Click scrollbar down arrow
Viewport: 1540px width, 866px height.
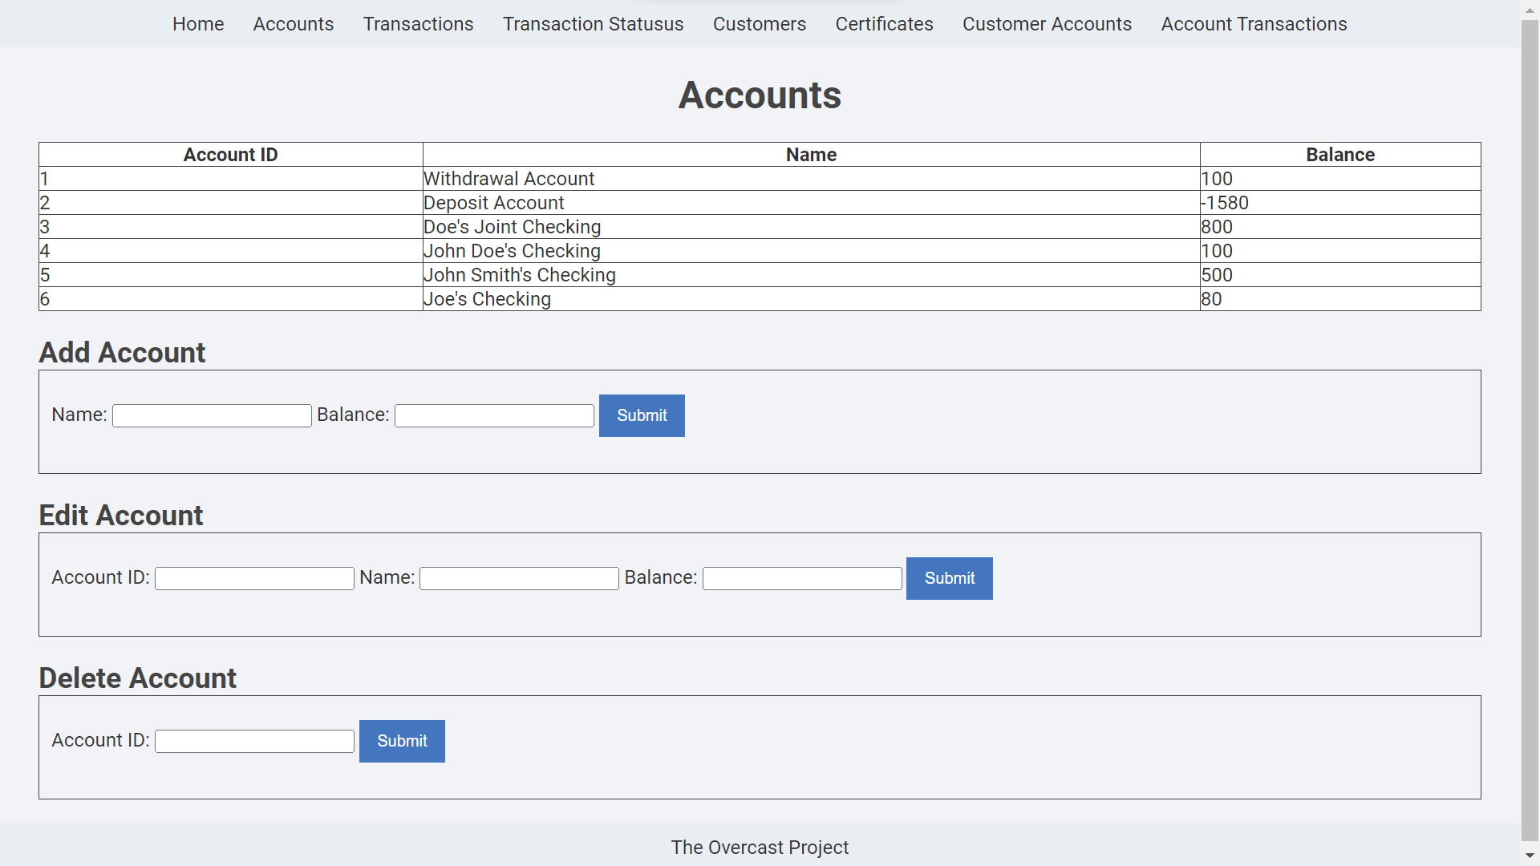pos(1530,856)
